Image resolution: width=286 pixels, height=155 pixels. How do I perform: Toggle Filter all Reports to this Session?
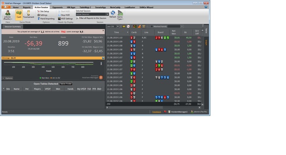point(91,18)
